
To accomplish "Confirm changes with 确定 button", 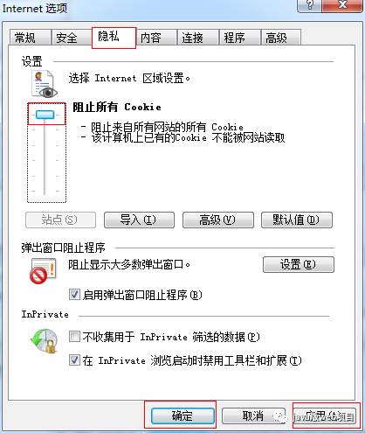I will [x=182, y=416].
